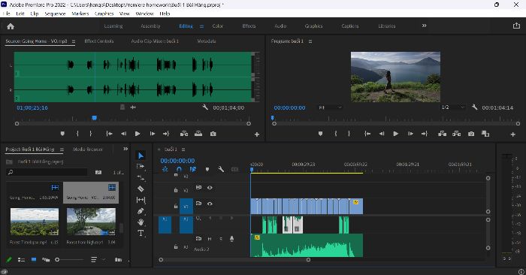
Task: Click Overwrite button in Source monitor
Action: (x=198, y=134)
